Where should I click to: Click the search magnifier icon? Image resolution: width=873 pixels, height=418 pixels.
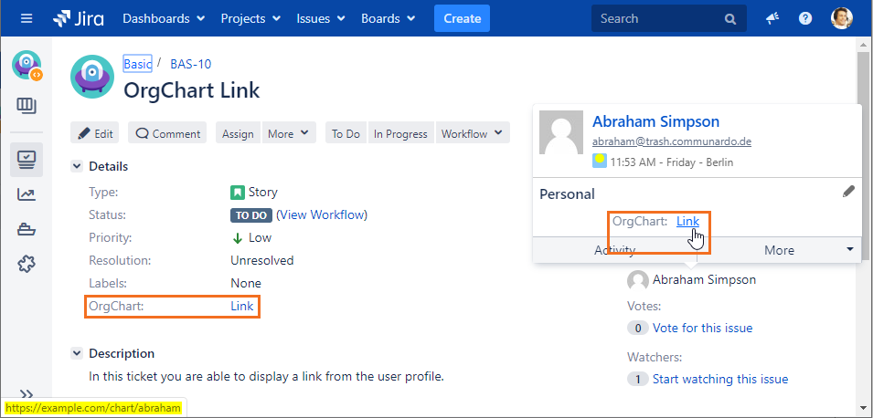click(x=730, y=19)
